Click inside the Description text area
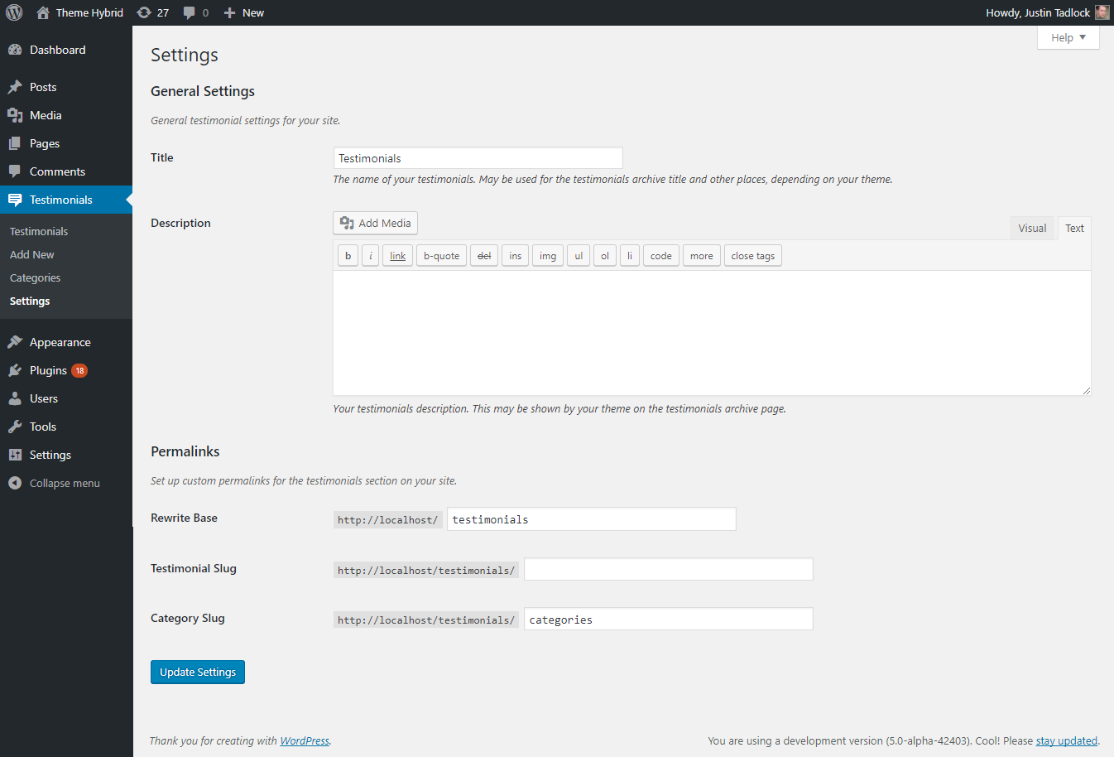The height and width of the screenshot is (757, 1114). tap(712, 332)
